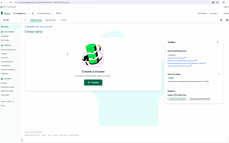
Task: Click the green Create cluster button
Action: [93, 82]
